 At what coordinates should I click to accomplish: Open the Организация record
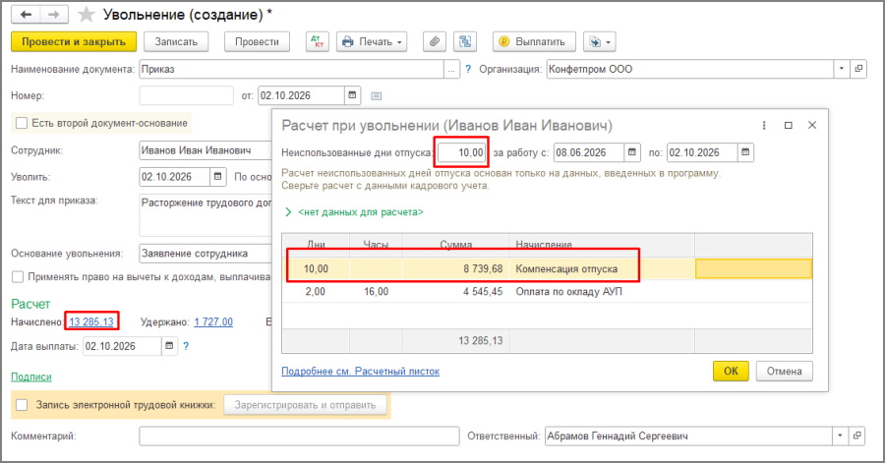858,69
